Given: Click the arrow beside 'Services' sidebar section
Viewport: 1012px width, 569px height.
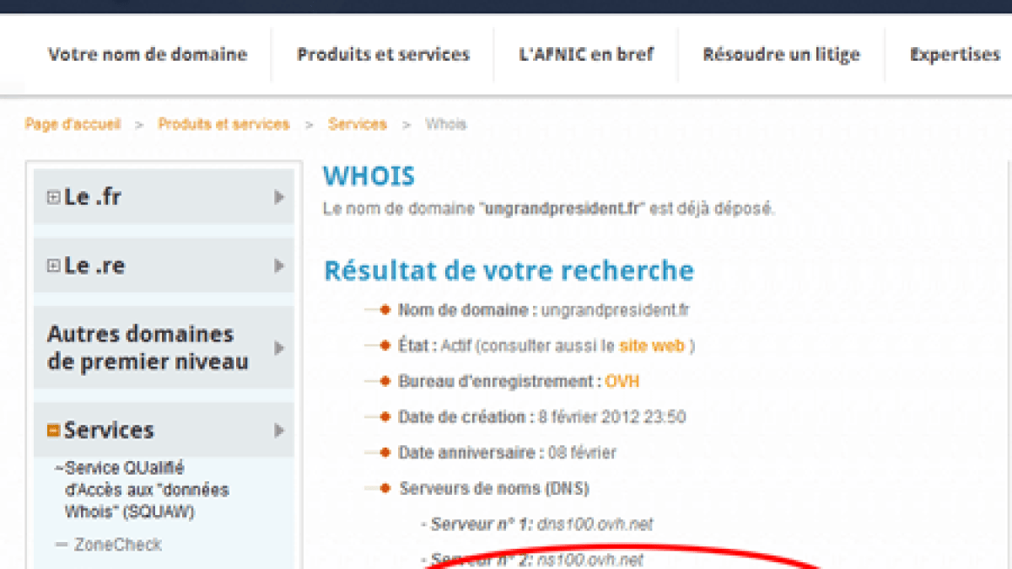Looking at the screenshot, I should [279, 431].
